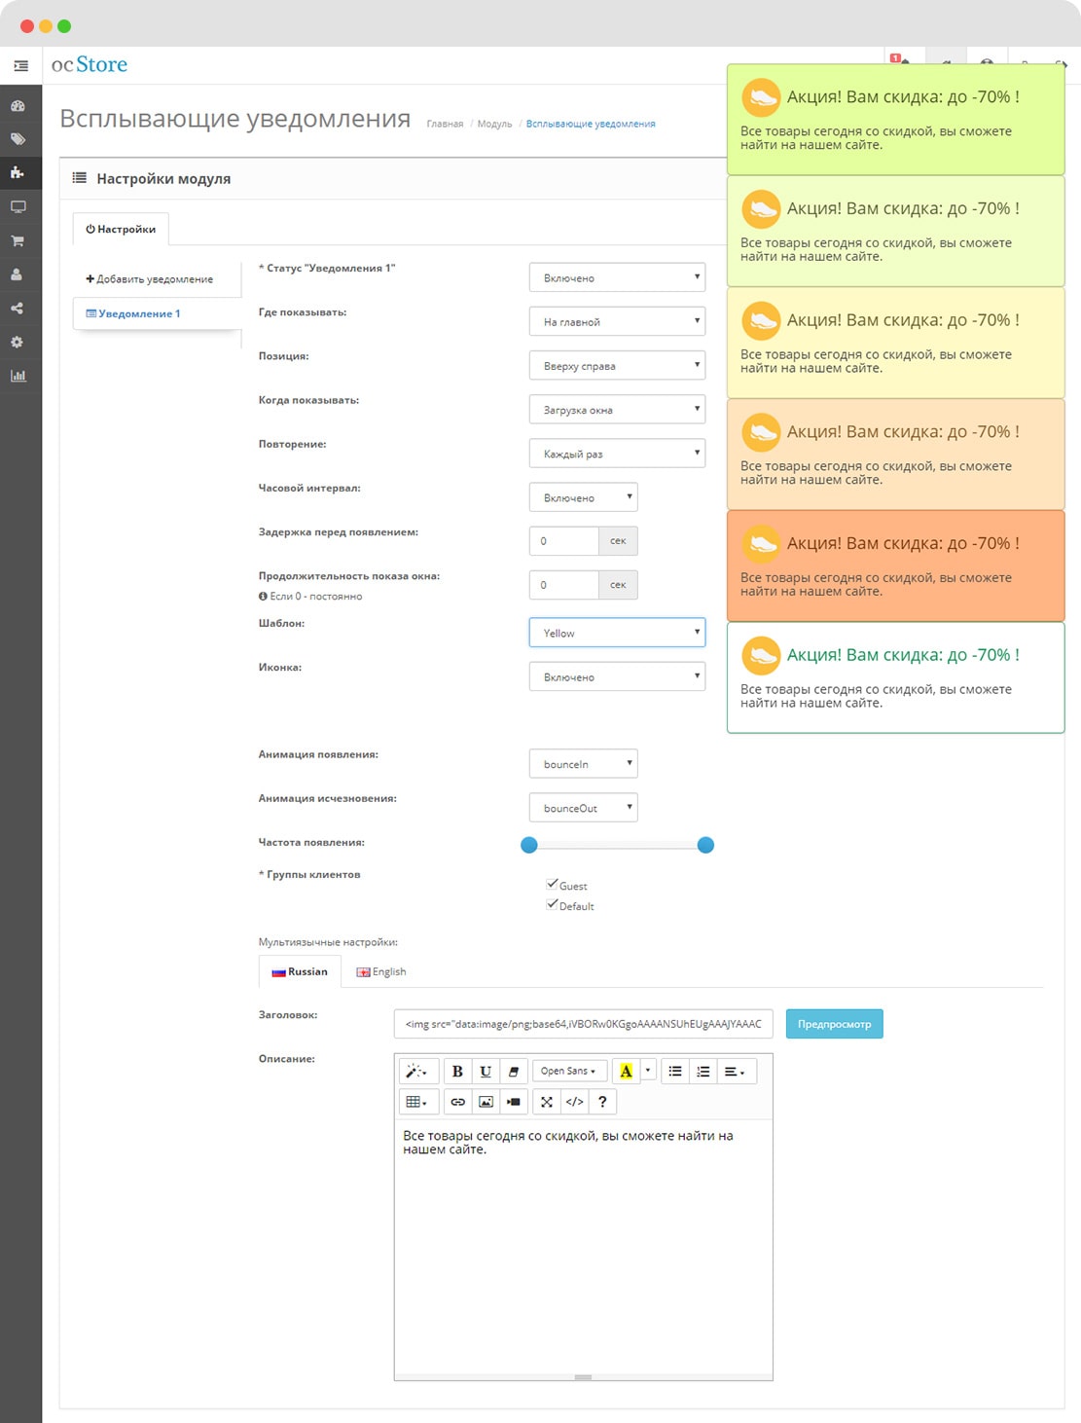Click the white notification popup preview
The image size is (1081, 1423).
(895, 677)
